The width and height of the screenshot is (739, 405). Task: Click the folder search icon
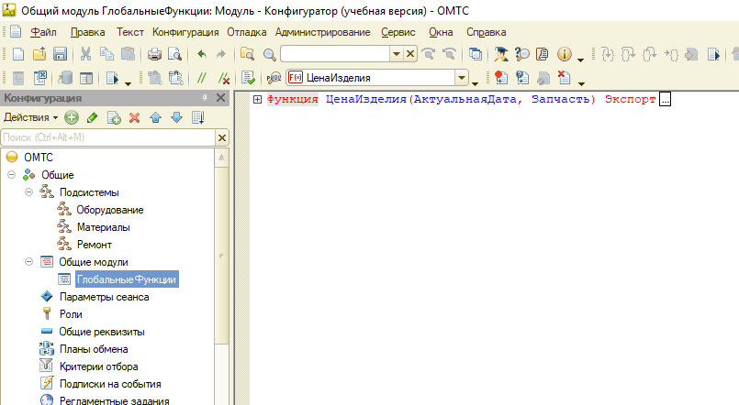pyautogui.click(x=247, y=54)
